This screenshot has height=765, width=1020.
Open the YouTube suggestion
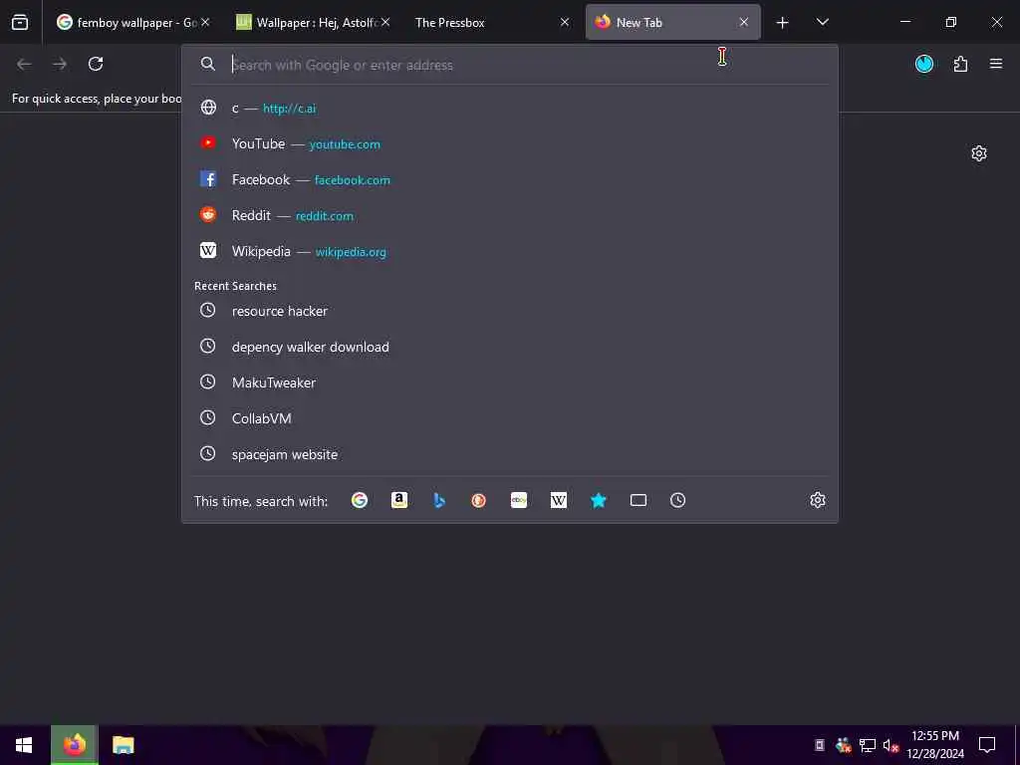click(509, 143)
